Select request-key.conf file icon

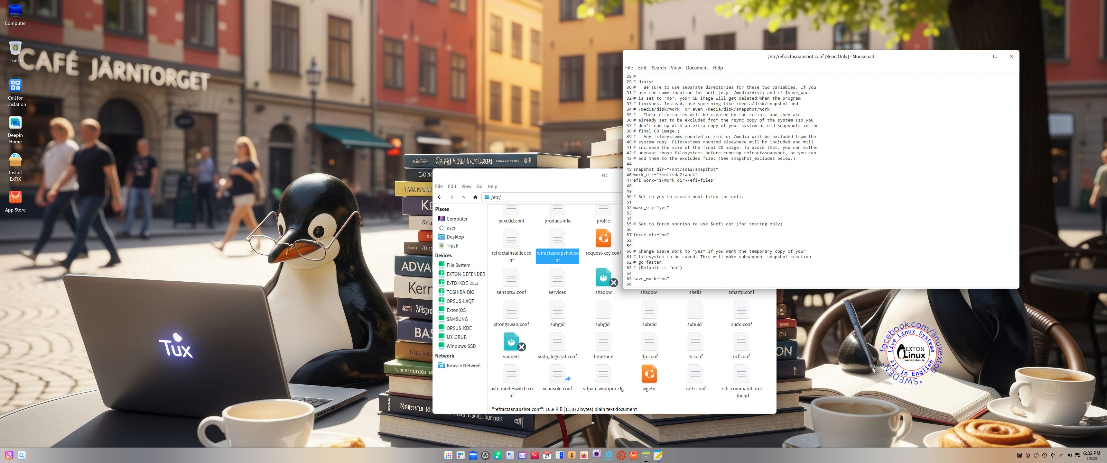pyautogui.click(x=603, y=238)
